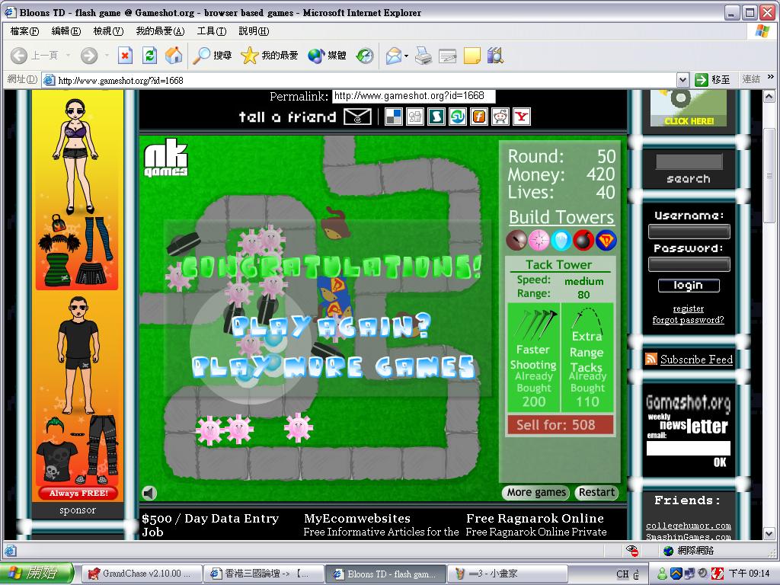Click the register link
This screenshot has width=780, height=585.
688,308
